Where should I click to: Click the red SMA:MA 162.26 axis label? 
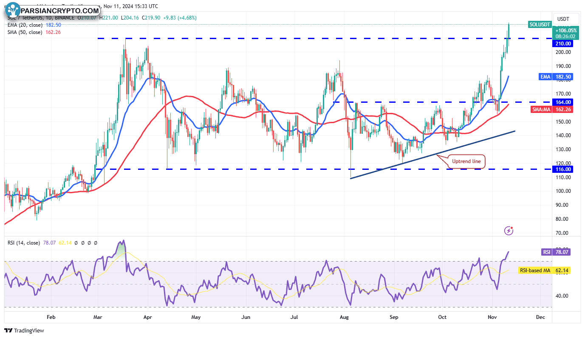pyautogui.click(x=551, y=109)
